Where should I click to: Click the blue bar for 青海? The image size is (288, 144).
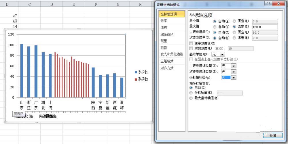coord(122,87)
